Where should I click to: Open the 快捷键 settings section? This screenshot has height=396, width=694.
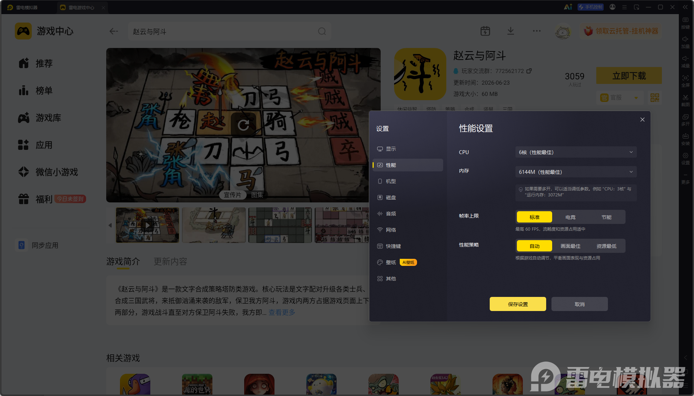tap(408, 246)
